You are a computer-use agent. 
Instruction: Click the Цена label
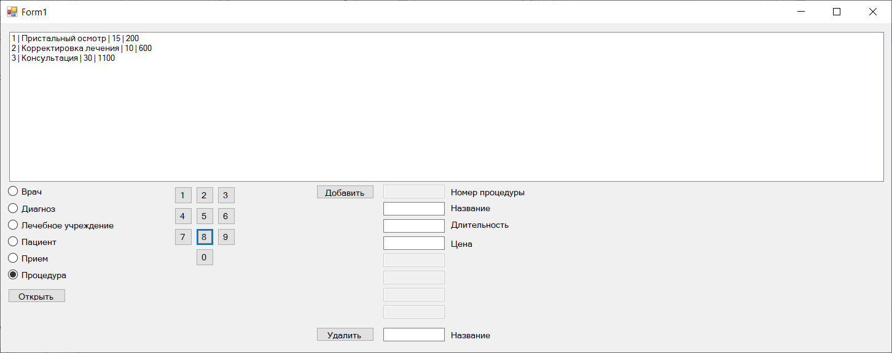[x=461, y=244]
